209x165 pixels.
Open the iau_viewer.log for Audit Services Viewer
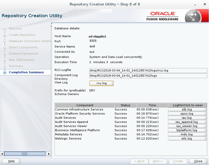coord(187,126)
